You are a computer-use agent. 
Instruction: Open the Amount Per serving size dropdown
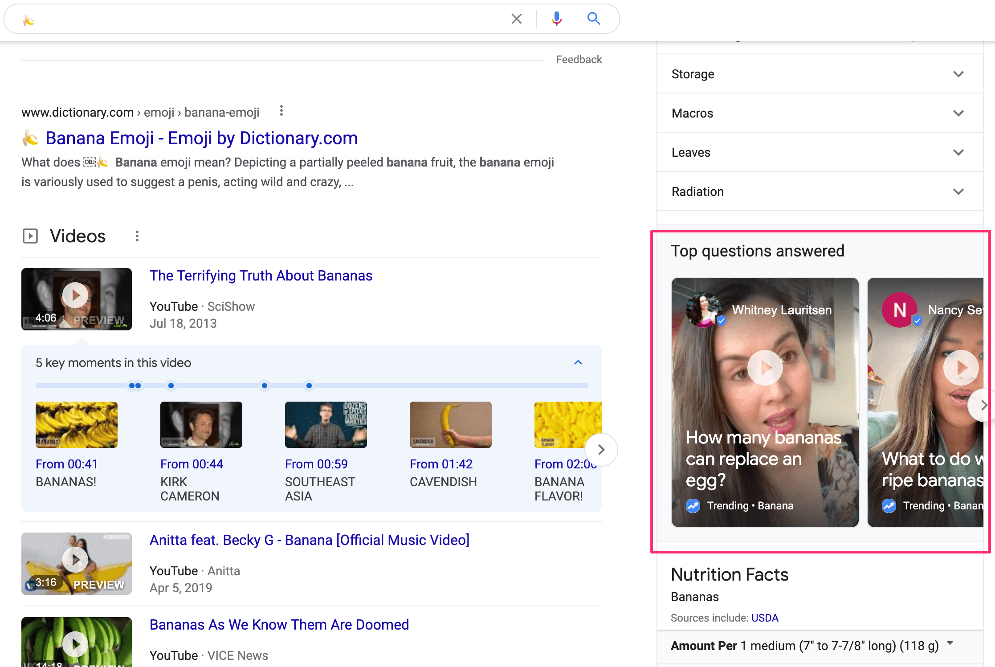[950, 643]
